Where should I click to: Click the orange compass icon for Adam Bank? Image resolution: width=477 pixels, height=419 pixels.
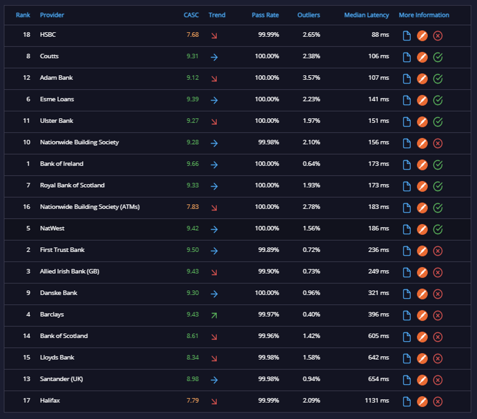point(422,79)
